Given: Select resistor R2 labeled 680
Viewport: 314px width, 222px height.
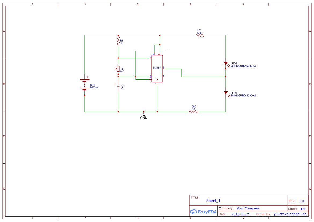Looking at the screenshot, I should [x=200, y=35].
